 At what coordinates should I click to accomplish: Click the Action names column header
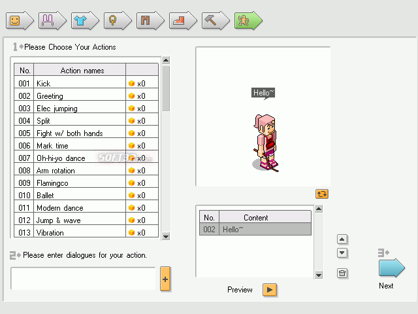(x=80, y=71)
